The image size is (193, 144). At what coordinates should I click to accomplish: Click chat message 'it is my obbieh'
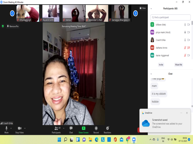pos(159,94)
